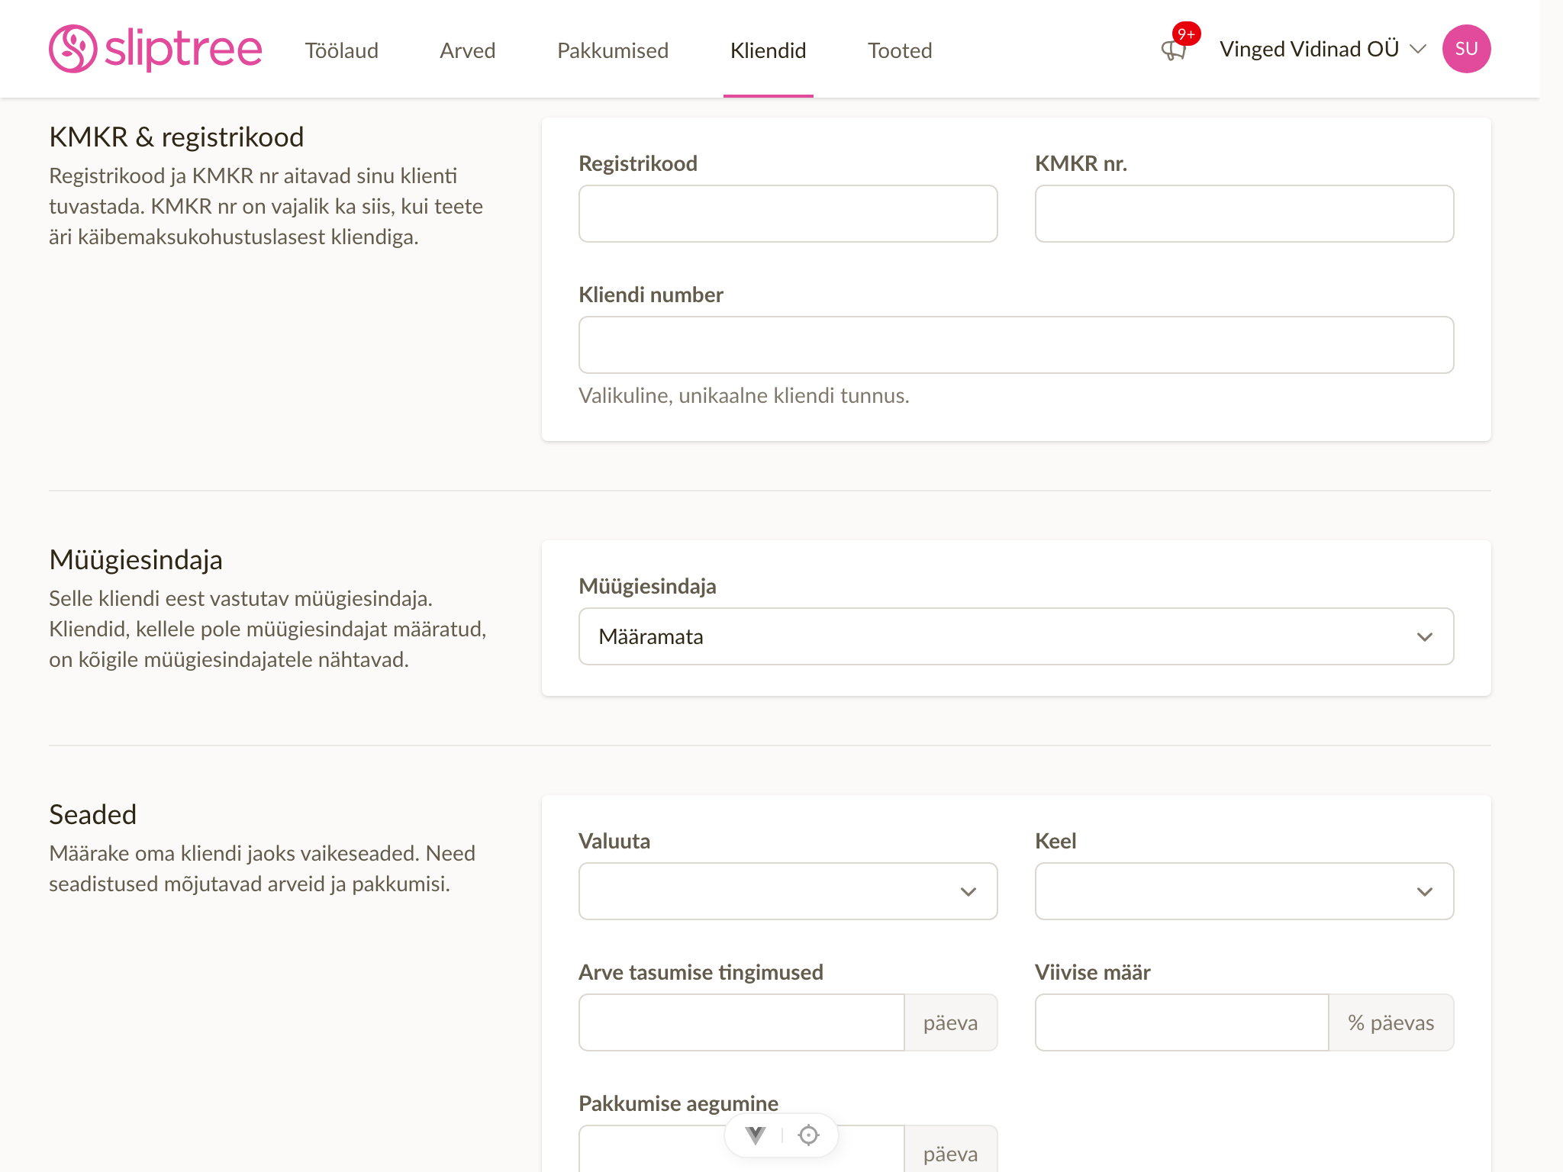
Task: Open the Pakkumised tab
Action: point(613,50)
